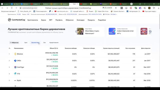Sort by Объем (24 ч) column
The width and height of the screenshot is (160, 90).
pyautogui.click(x=54, y=48)
